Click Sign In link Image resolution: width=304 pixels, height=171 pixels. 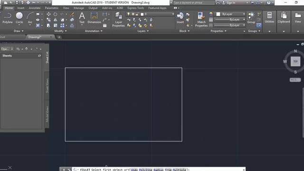pyautogui.click(x=231, y=3)
